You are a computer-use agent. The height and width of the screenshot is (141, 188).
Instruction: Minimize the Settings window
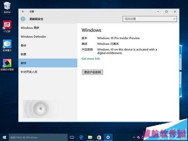(x=158, y=12)
